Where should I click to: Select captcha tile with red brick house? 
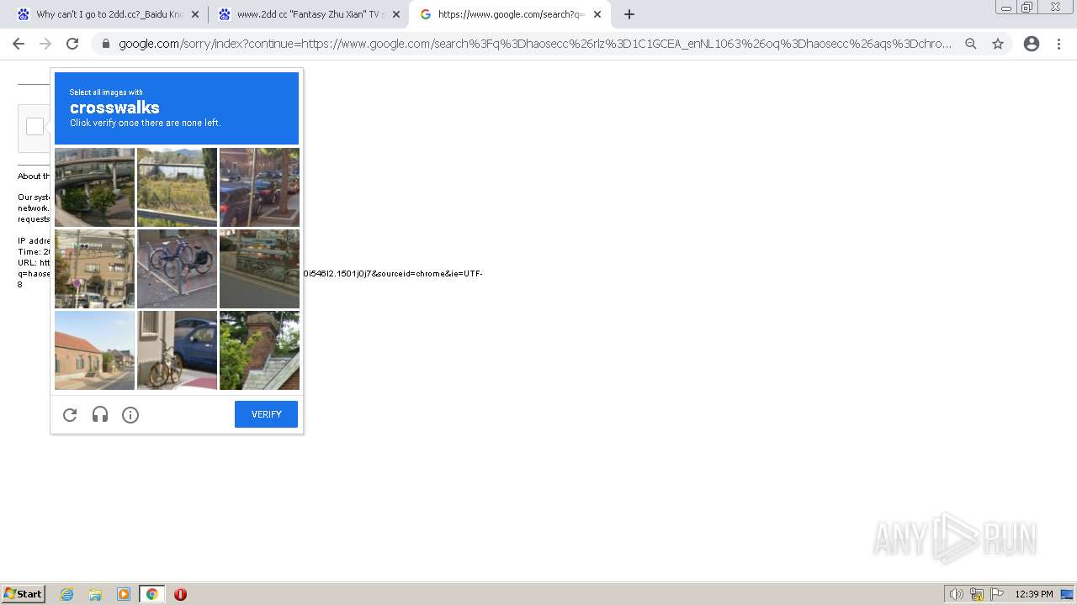coord(94,350)
